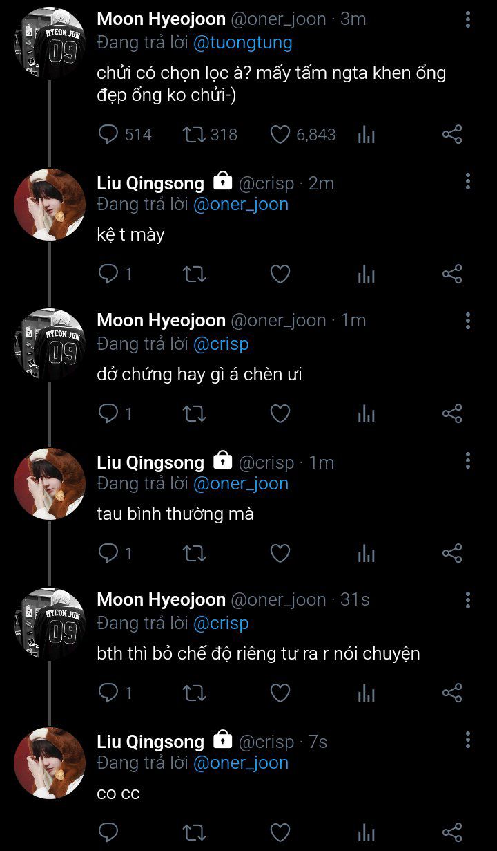Reply to the "kệ t mày" tweet

(x=108, y=274)
